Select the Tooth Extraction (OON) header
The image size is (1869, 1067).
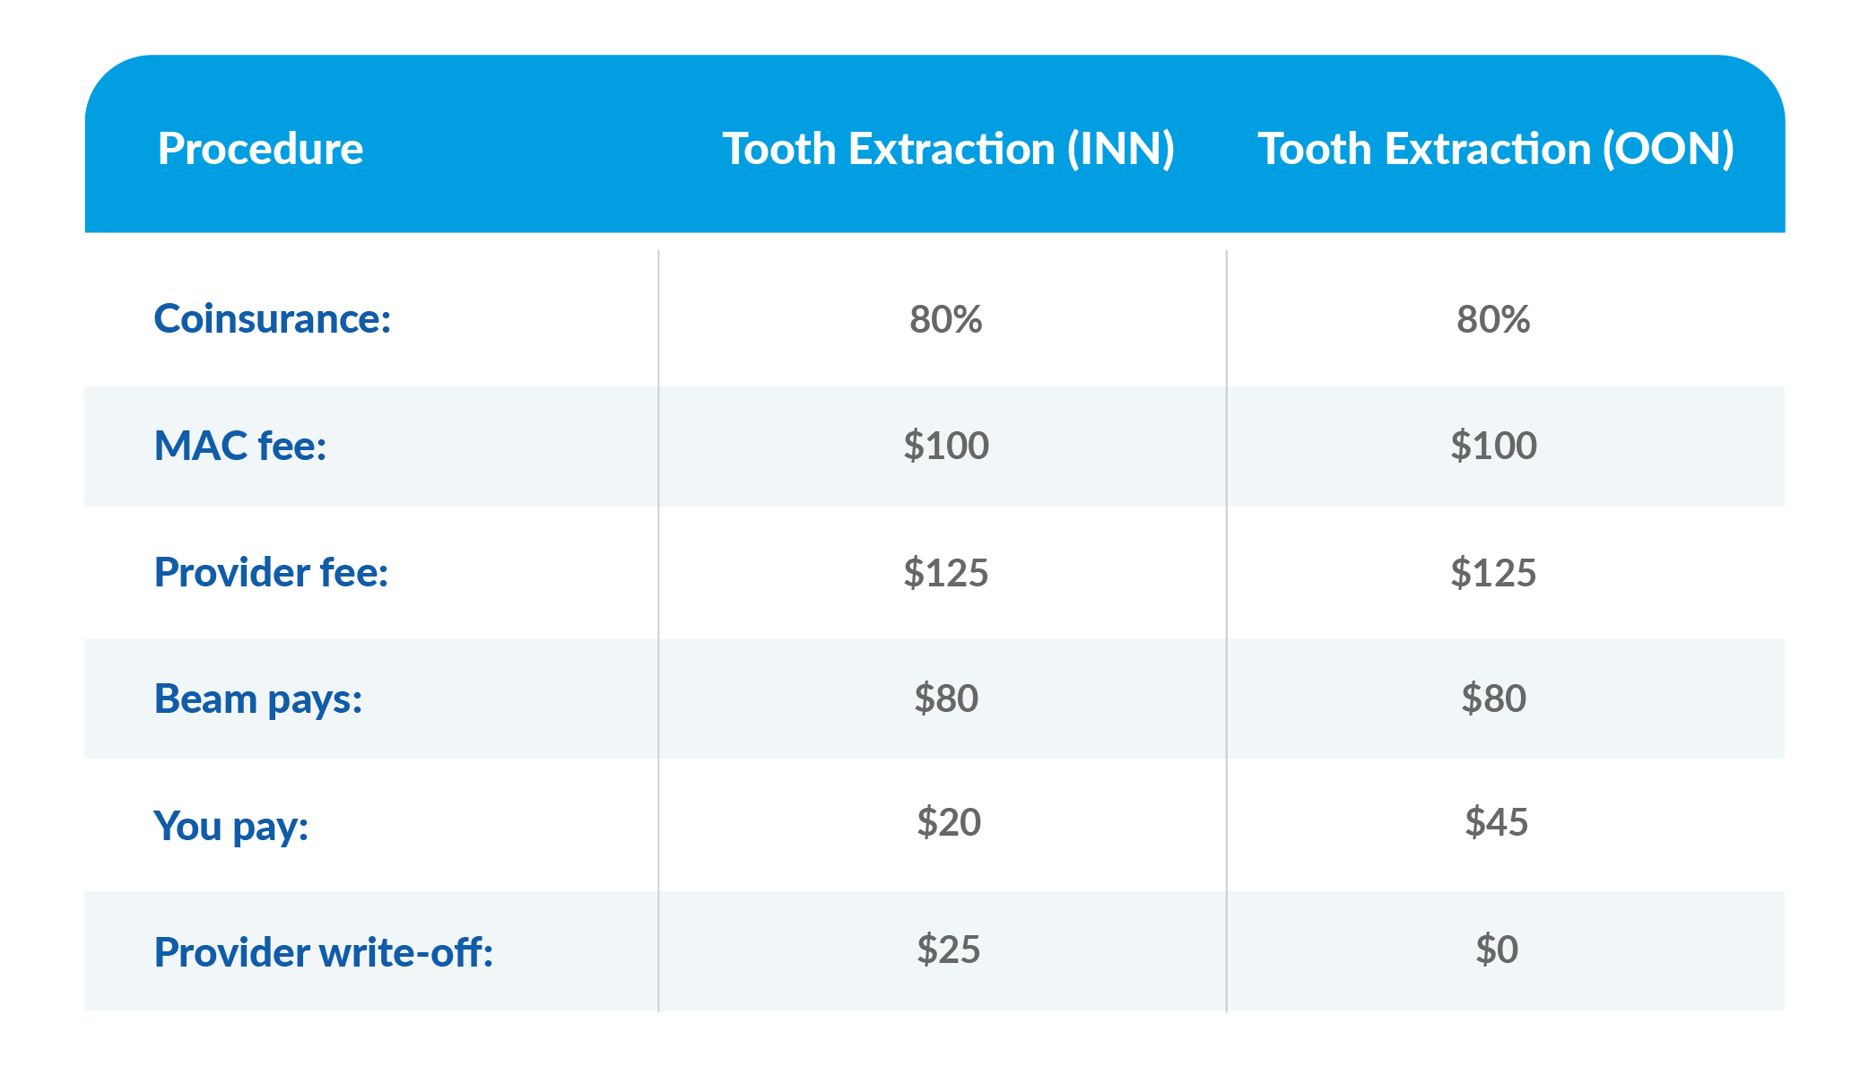point(1495,149)
